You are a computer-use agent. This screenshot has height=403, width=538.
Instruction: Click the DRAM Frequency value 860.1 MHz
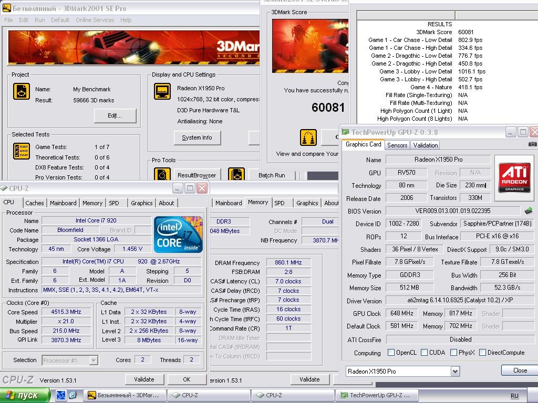[288, 262]
